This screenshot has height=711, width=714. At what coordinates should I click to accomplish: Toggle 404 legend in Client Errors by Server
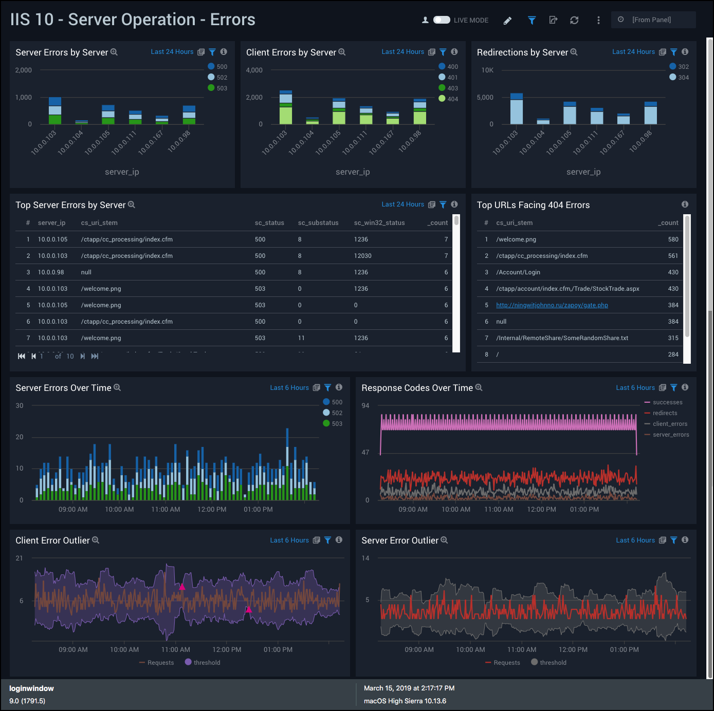448,99
